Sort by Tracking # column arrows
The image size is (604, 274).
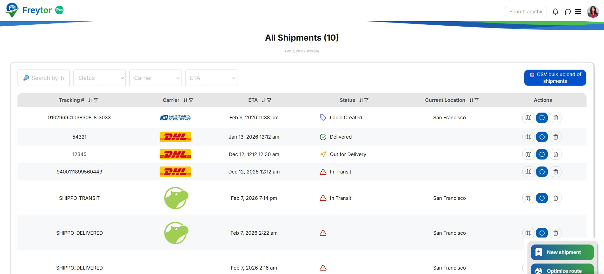point(90,100)
